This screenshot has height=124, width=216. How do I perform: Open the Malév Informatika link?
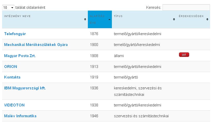20,116
